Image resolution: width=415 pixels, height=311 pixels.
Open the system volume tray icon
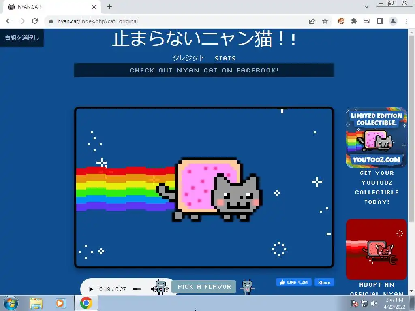374,303
